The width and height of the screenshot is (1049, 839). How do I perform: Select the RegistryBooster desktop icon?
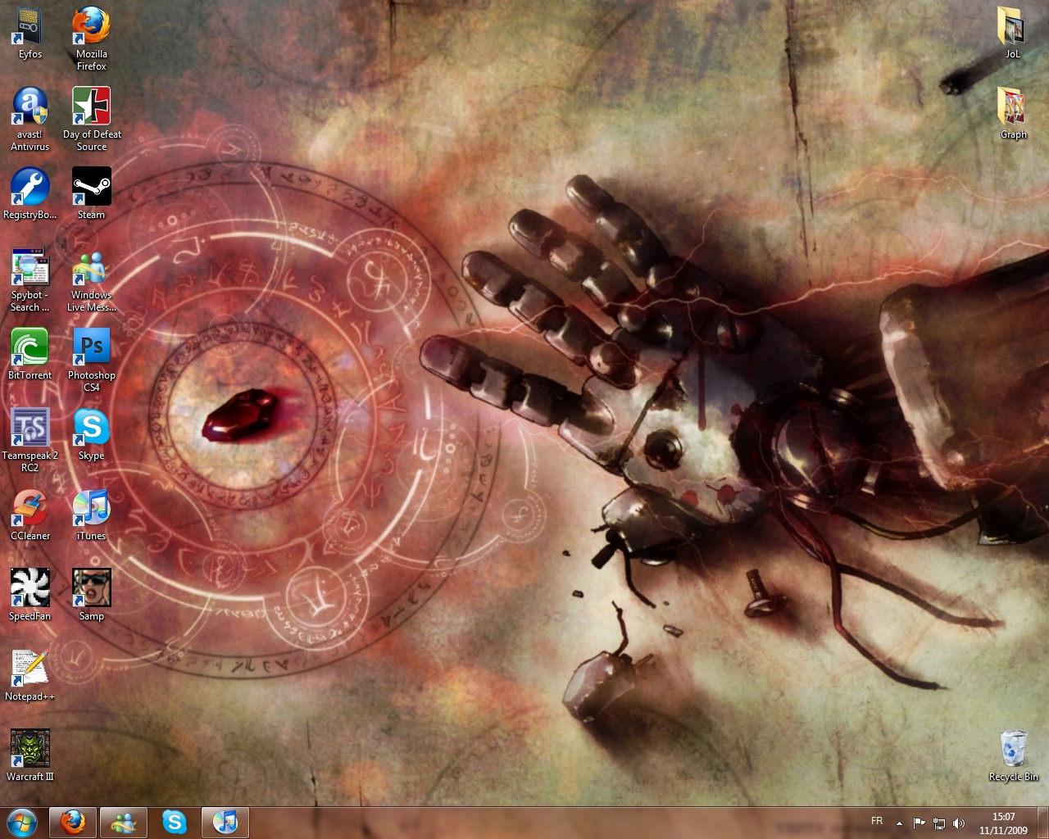click(30, 193)
